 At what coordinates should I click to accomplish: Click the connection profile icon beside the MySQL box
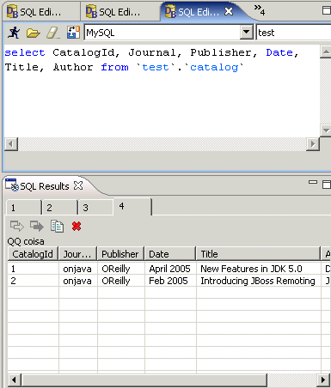(73, 33)
